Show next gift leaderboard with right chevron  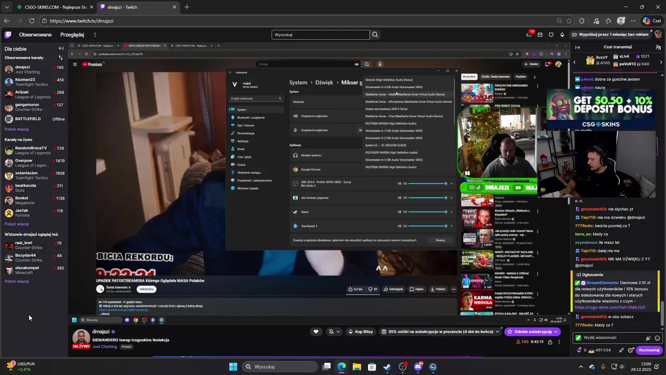click(x=661, y=62)
